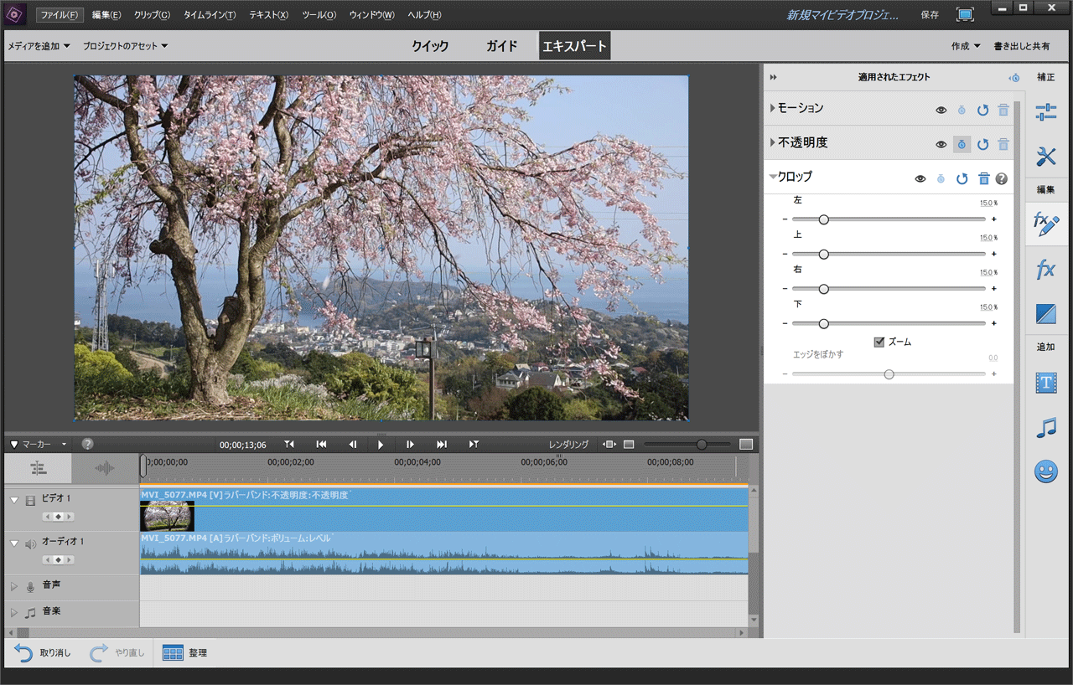Toggle animation stopwatch for モーション
The image size is (1073, 685).
962,110
